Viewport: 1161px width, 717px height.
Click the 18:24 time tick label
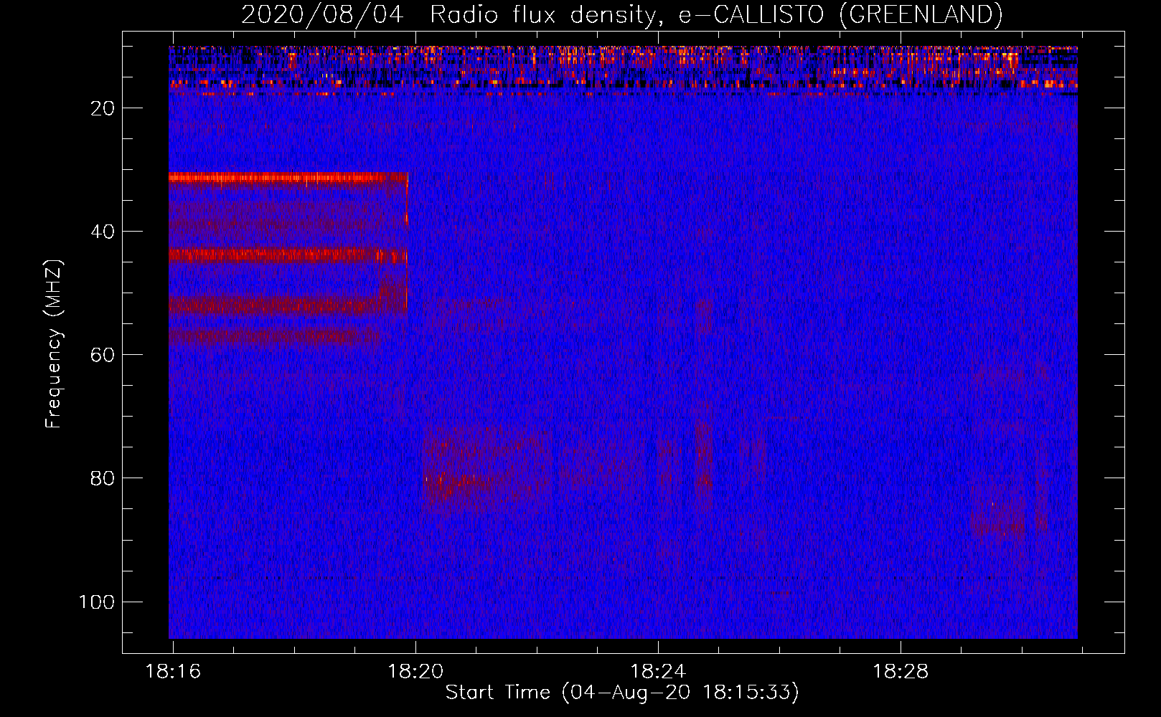(658, 672)
